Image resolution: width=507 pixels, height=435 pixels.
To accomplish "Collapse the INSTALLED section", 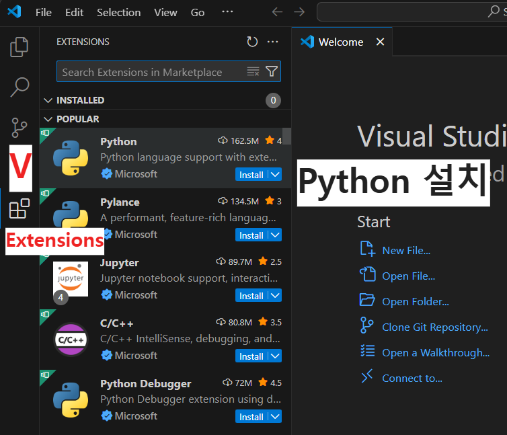I will [48, 100].
